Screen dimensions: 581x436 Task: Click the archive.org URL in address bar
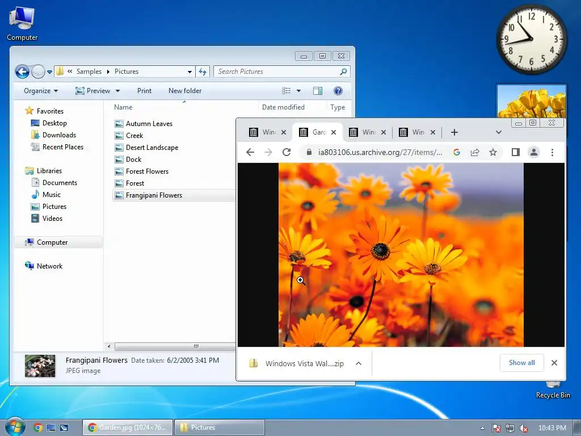coord(380,152)
